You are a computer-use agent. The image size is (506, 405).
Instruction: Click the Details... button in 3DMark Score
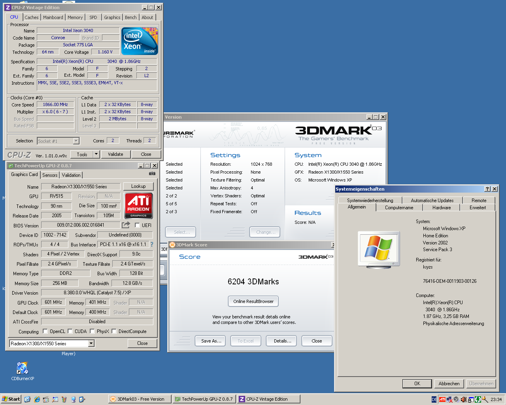tap(282, 341)
